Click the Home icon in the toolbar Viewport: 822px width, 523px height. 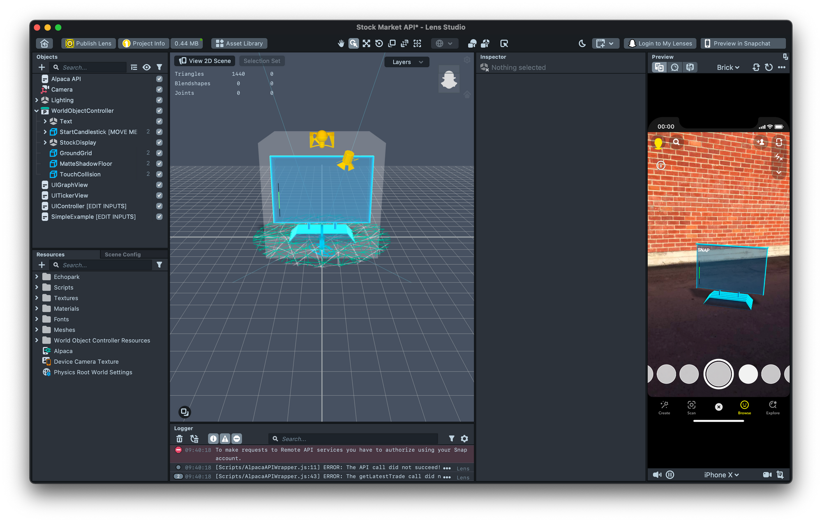[44, 43]
